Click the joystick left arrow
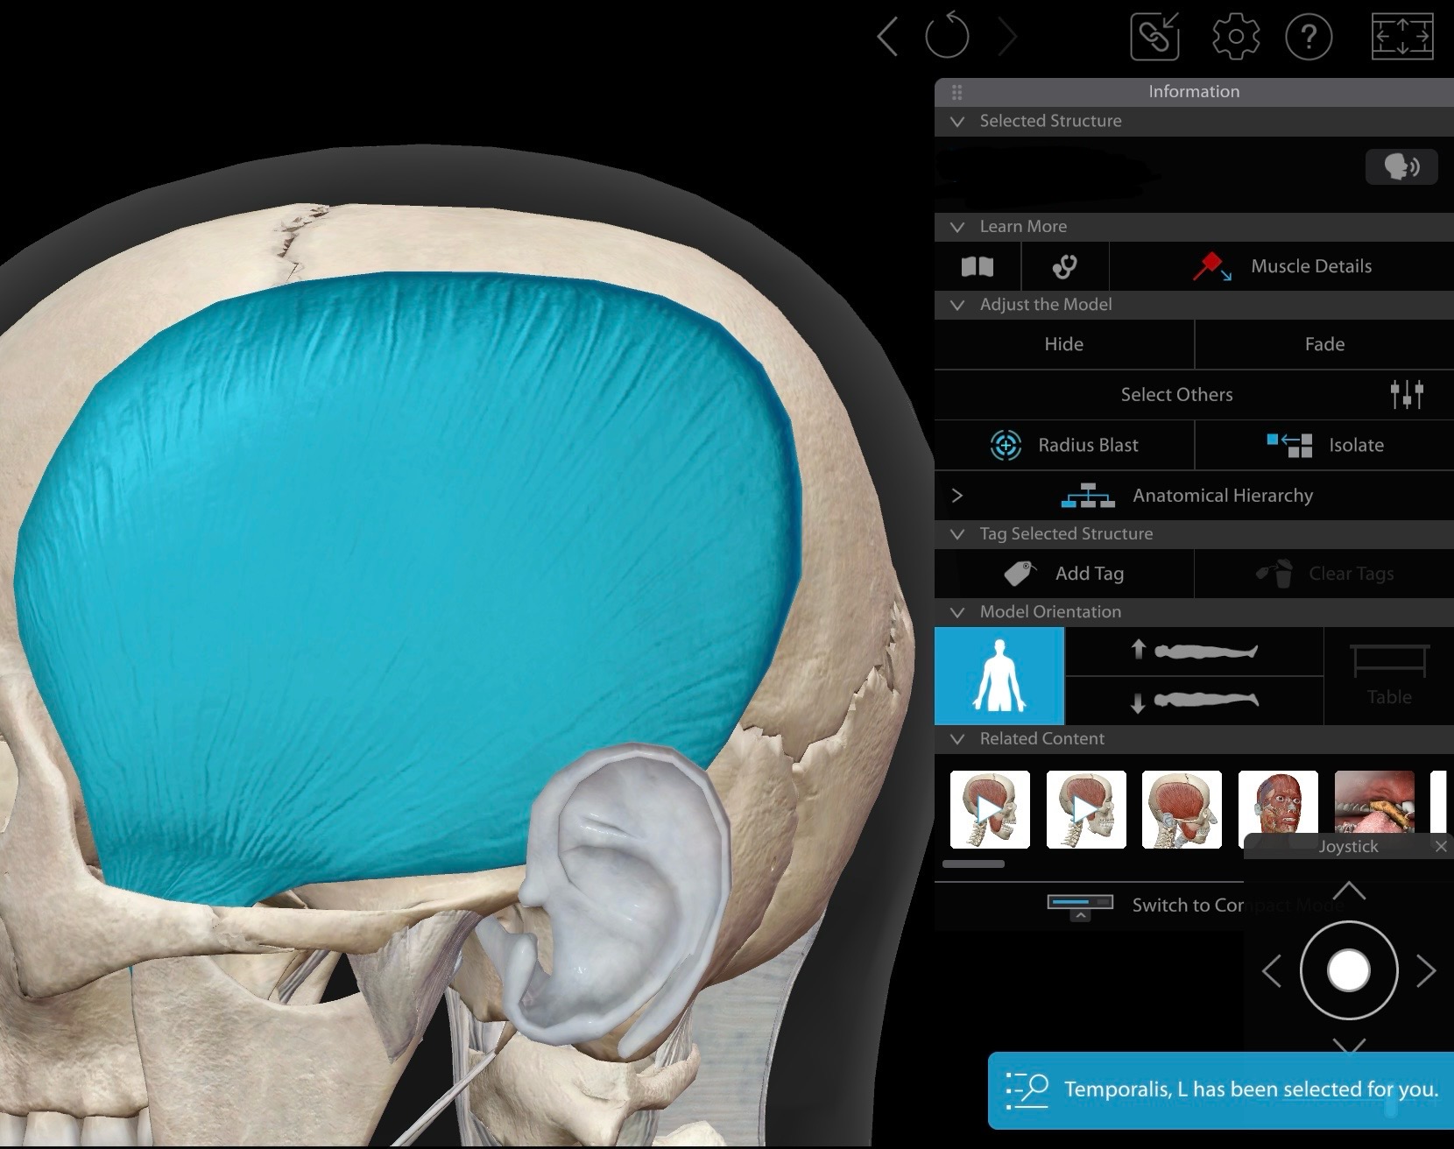 (1272, 971)
